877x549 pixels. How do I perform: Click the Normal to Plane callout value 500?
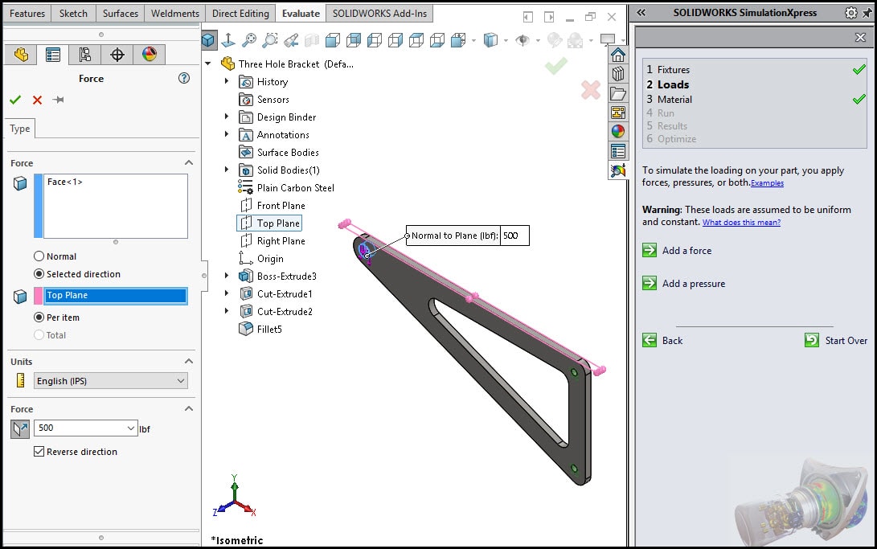point(514,236)
